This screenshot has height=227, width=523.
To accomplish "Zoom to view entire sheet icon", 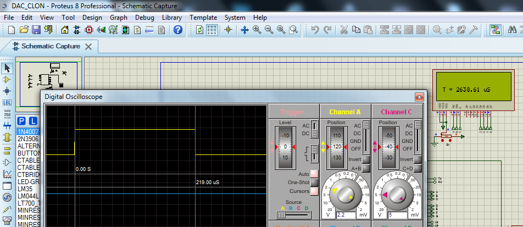I will (281, 30).
